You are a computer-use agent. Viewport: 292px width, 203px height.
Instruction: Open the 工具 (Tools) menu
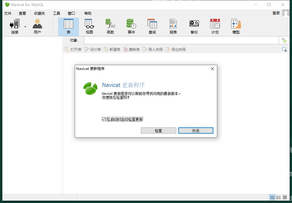pos(57,13)
